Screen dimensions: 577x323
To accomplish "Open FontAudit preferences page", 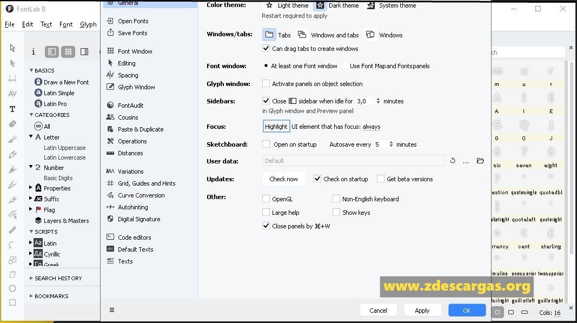I will click(131, 106).
